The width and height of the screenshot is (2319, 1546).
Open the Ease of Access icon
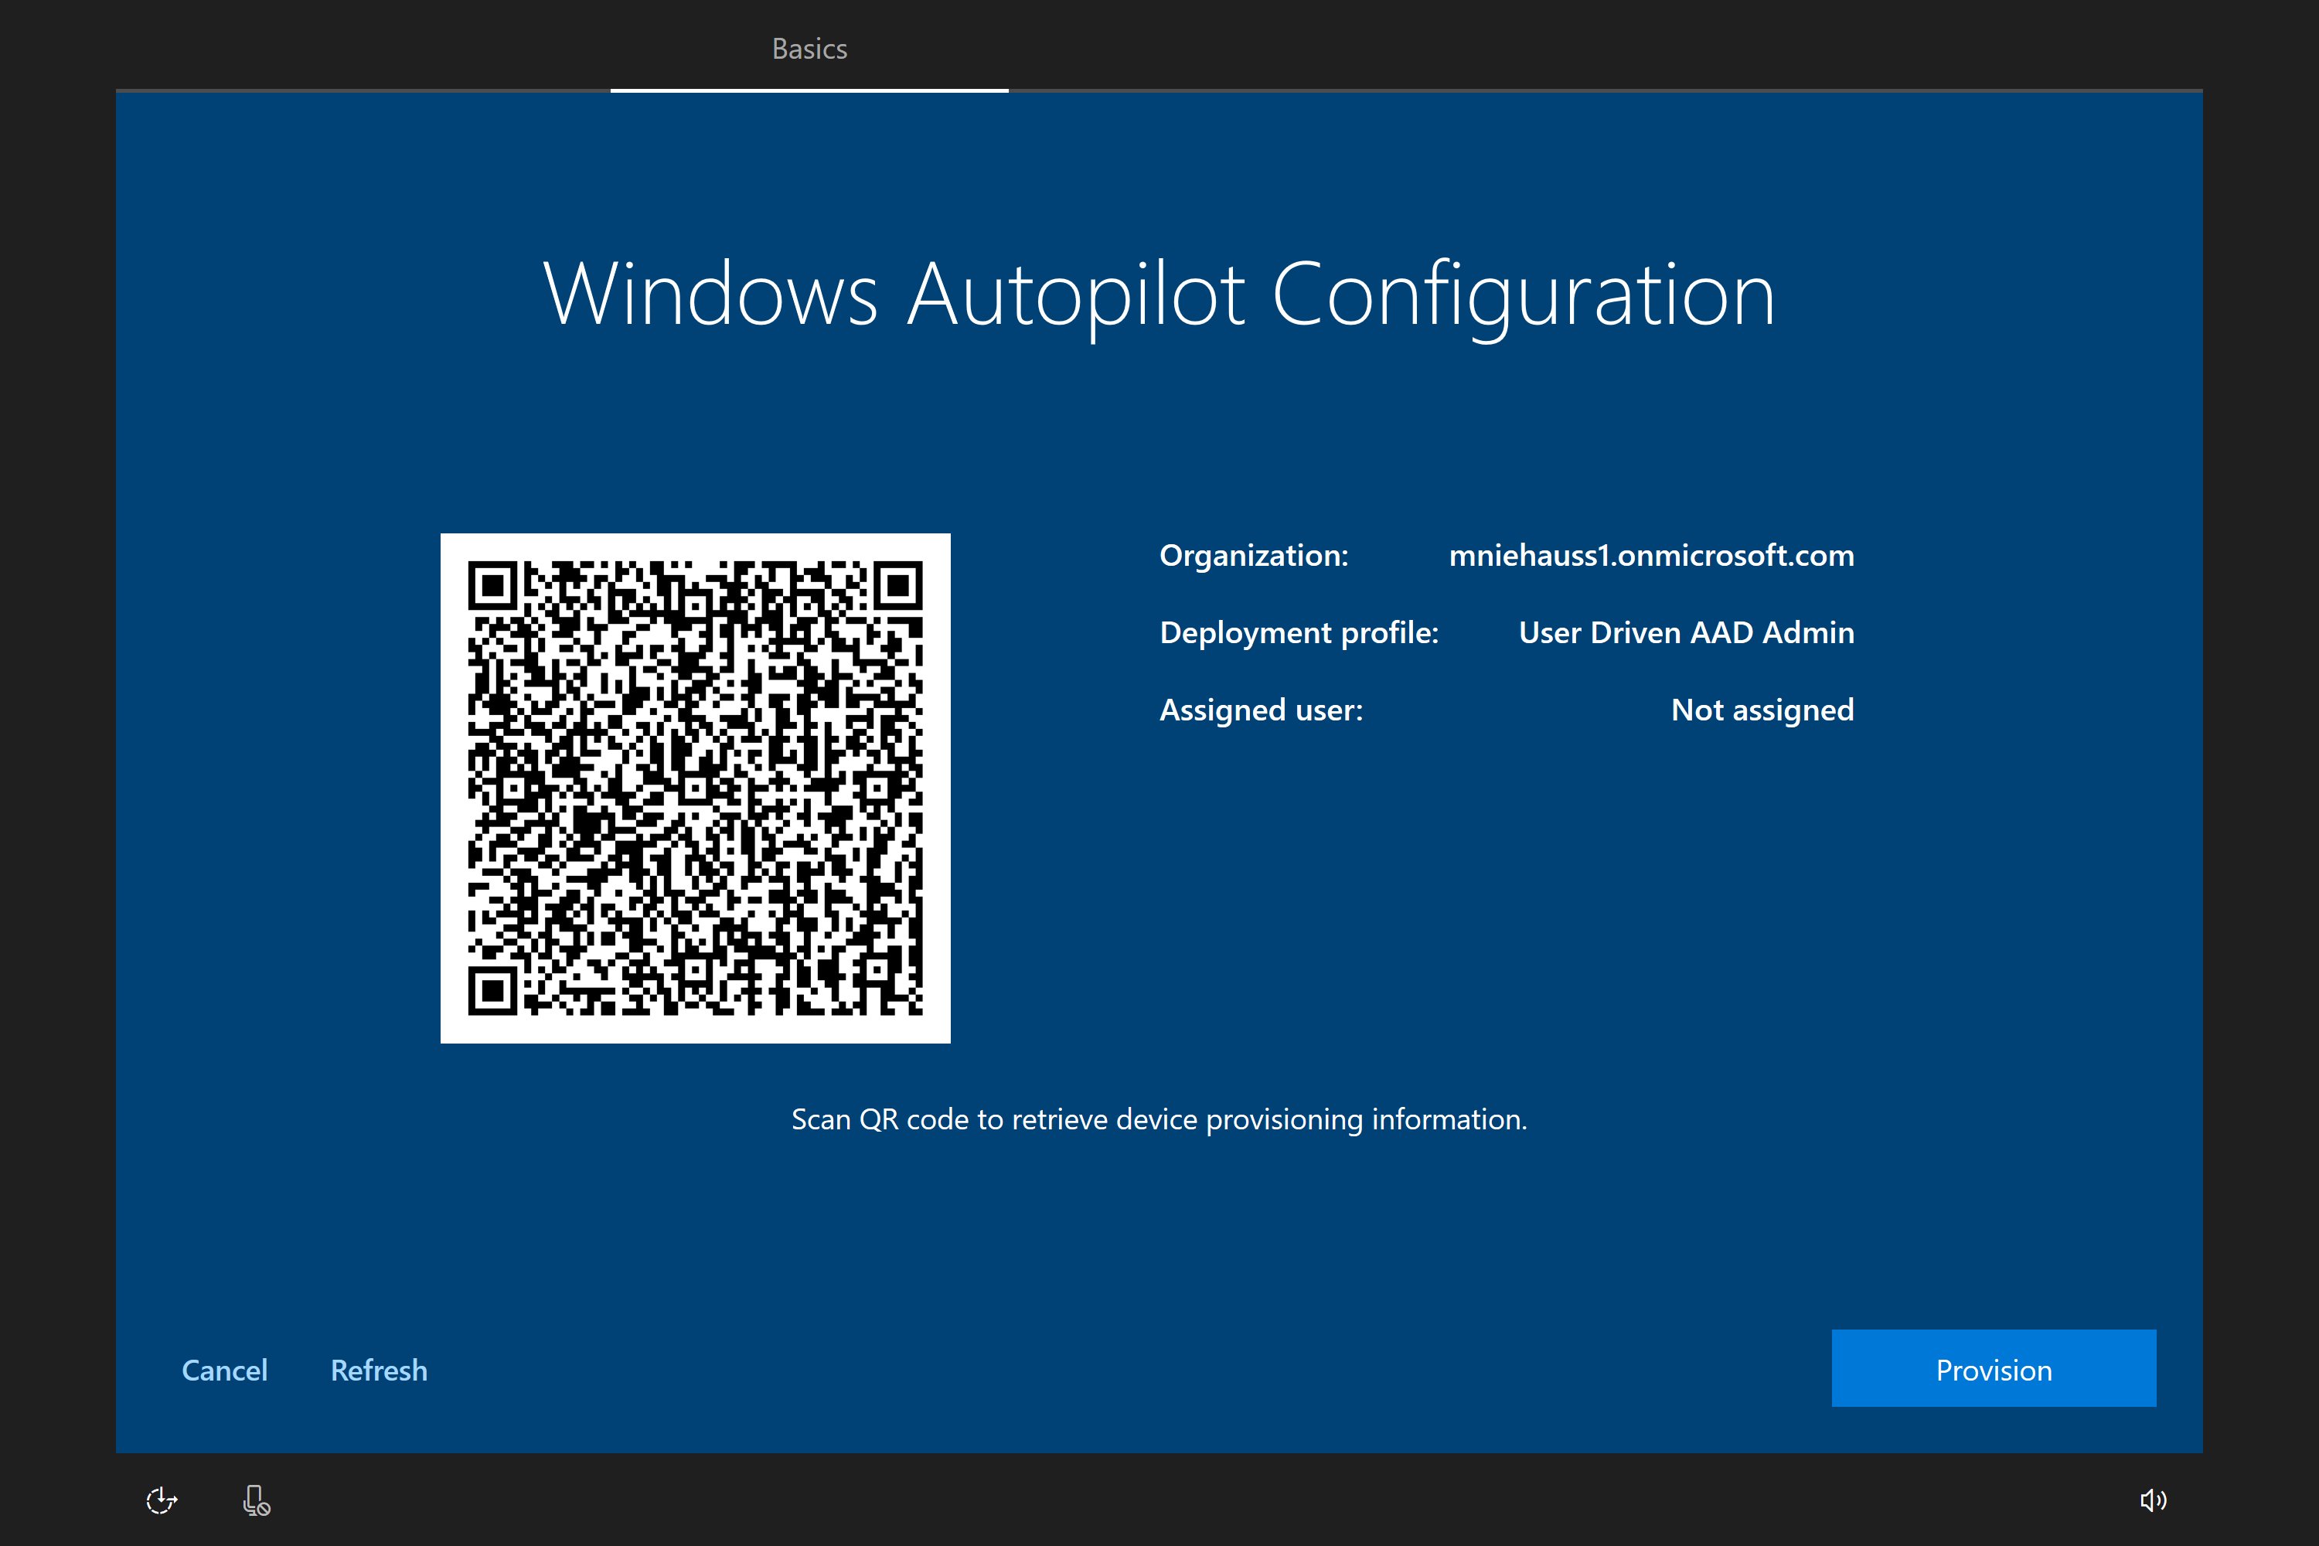pos(162,1500)
